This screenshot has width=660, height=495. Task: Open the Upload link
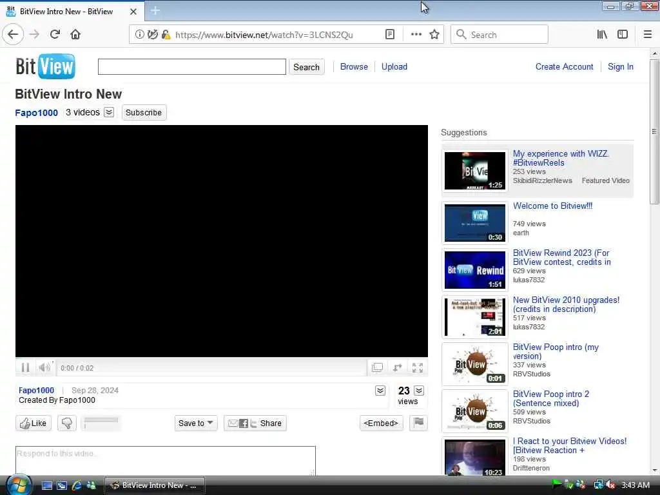pyautogui.click(x=394, y=66)
